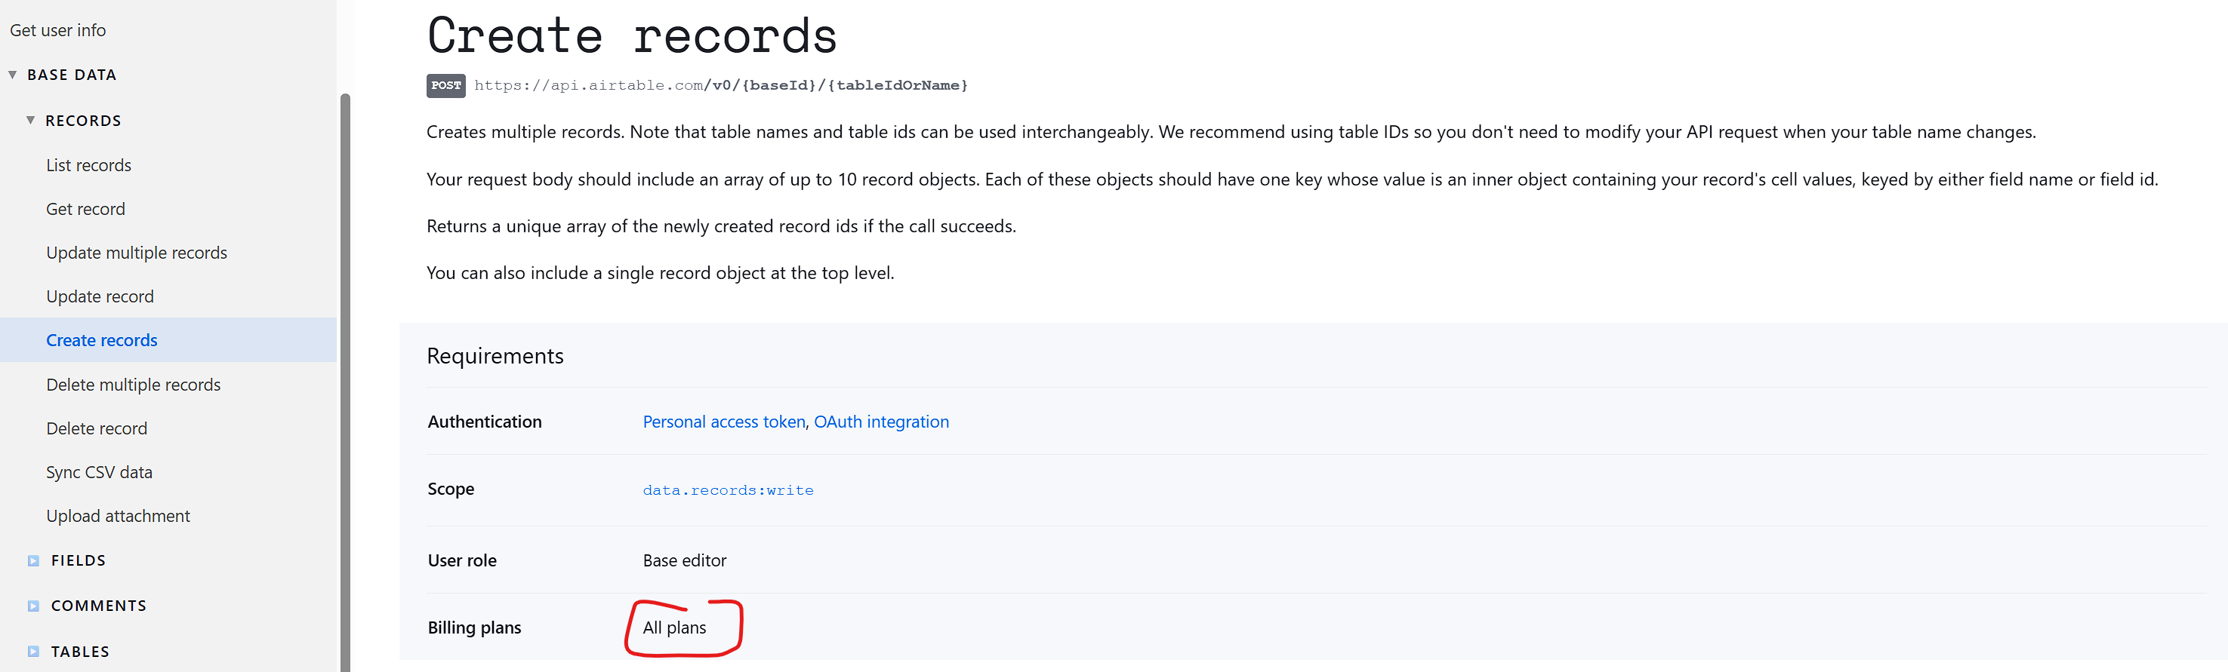Go to Get record page

point(85,209)
